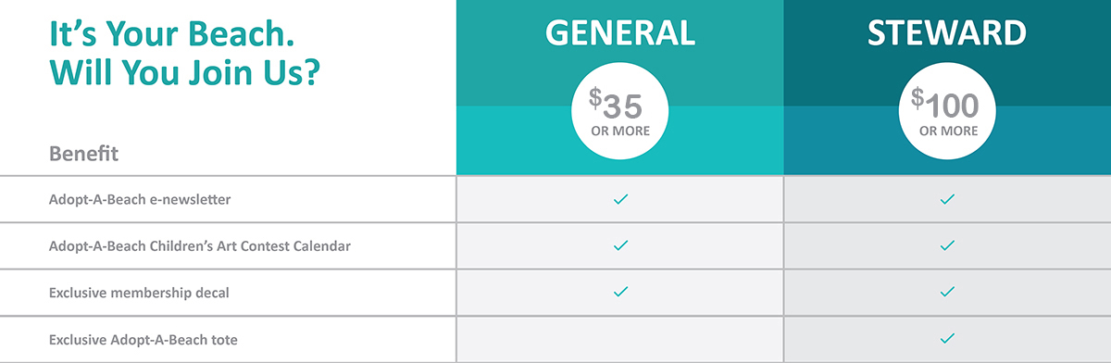Viewport: 1111px width, 363px height.
Task: Click the General e-newsletter checkmark
Action: (620, 199)
